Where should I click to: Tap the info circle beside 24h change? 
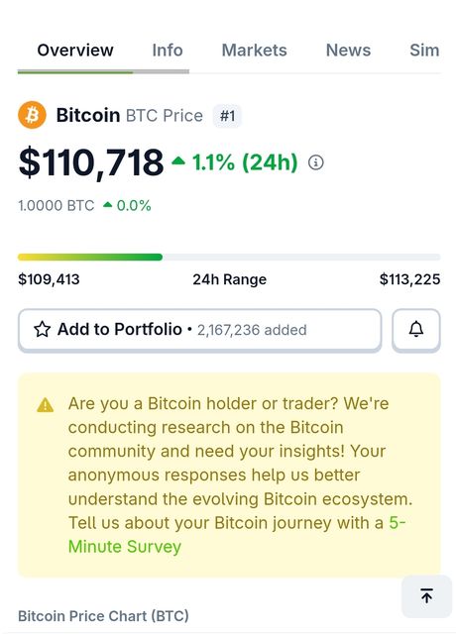315,162
